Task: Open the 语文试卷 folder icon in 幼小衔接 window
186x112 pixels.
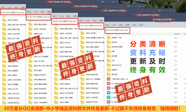Action: click(109, 74)
